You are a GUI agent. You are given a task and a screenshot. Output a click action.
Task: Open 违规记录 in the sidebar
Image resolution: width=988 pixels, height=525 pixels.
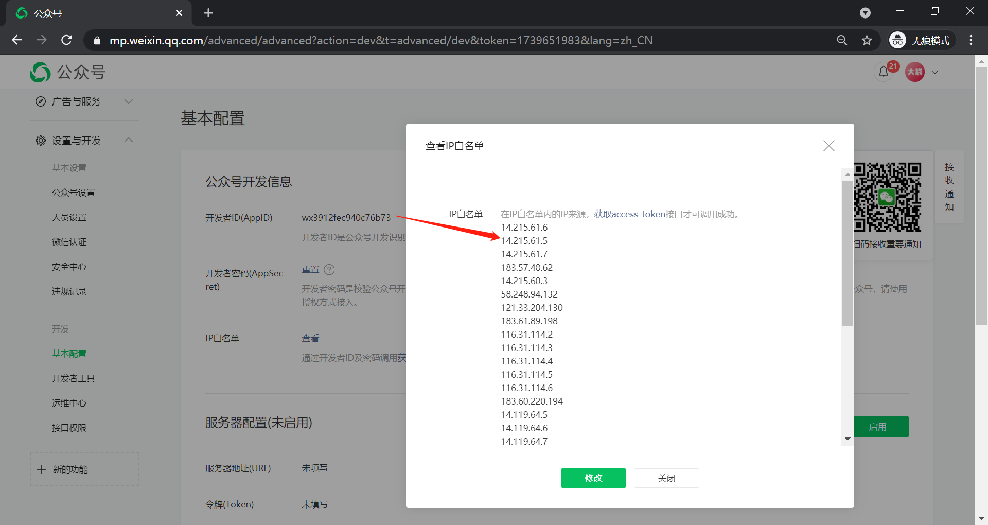(x=69, y=291)
